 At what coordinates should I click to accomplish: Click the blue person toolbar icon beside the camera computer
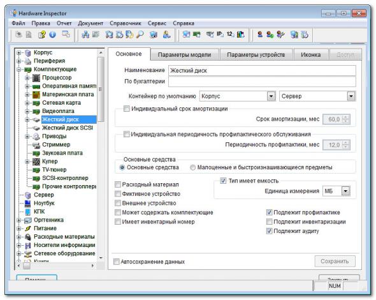click(x=166, y=35)
